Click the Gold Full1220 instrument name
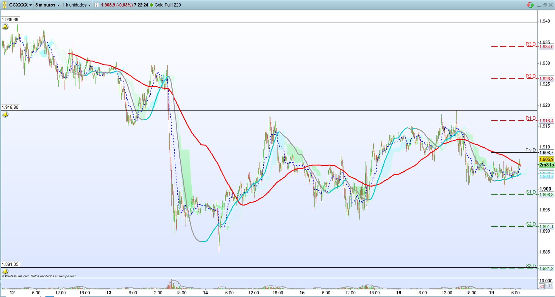555x297 pixels. click(168, 5)
